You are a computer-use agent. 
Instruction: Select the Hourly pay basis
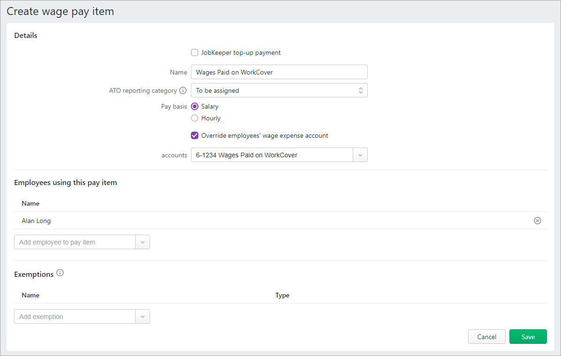195,119
